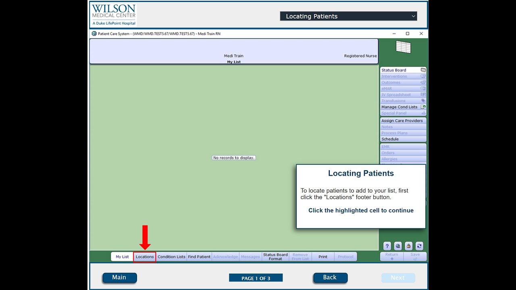Click the refresh arrows icon

pyautogui.click(x=419, y=246)
